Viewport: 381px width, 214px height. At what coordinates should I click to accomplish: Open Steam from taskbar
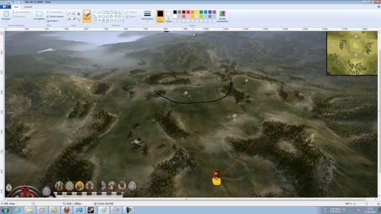pyautogui.click(x=91, y=210)
